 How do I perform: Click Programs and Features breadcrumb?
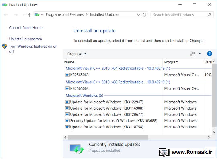coord(64,15)
